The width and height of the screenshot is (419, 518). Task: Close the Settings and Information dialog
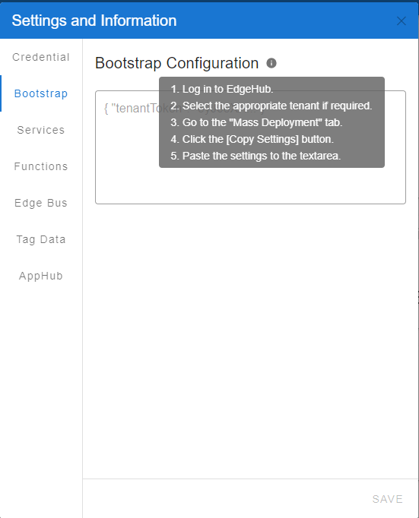pyautogui.click(x=402, y=21)
